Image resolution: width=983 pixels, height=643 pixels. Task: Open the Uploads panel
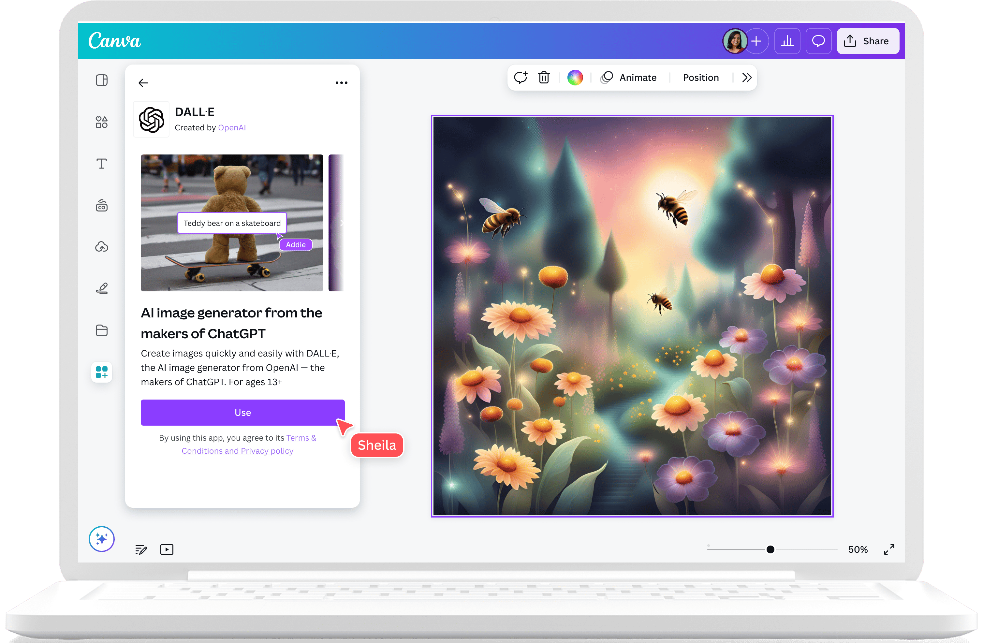coord(101,247)
